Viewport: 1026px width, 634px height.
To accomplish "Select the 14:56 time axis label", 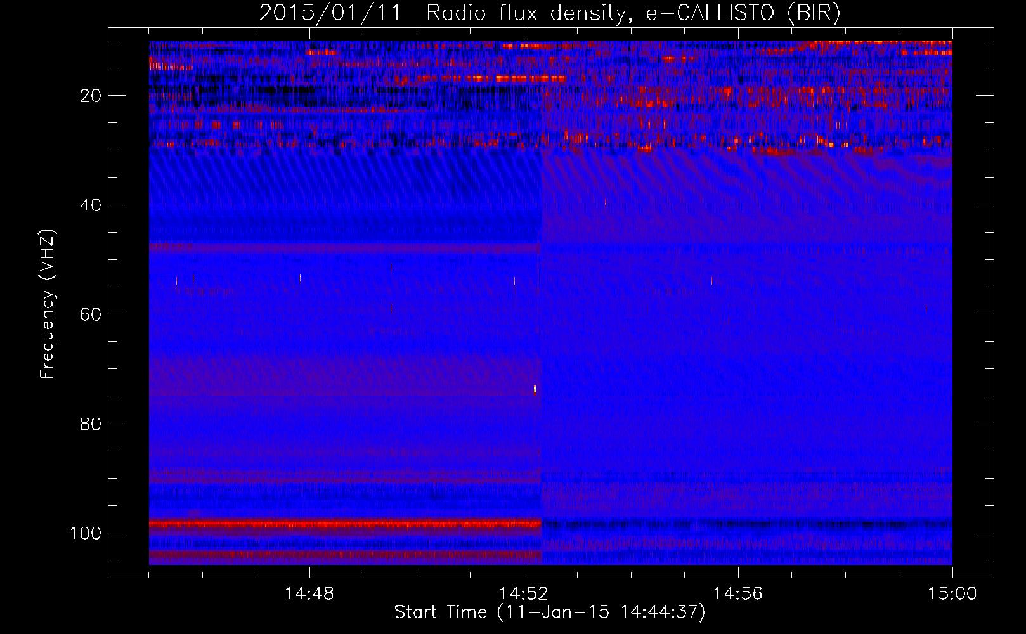I will tap(737, 594).
